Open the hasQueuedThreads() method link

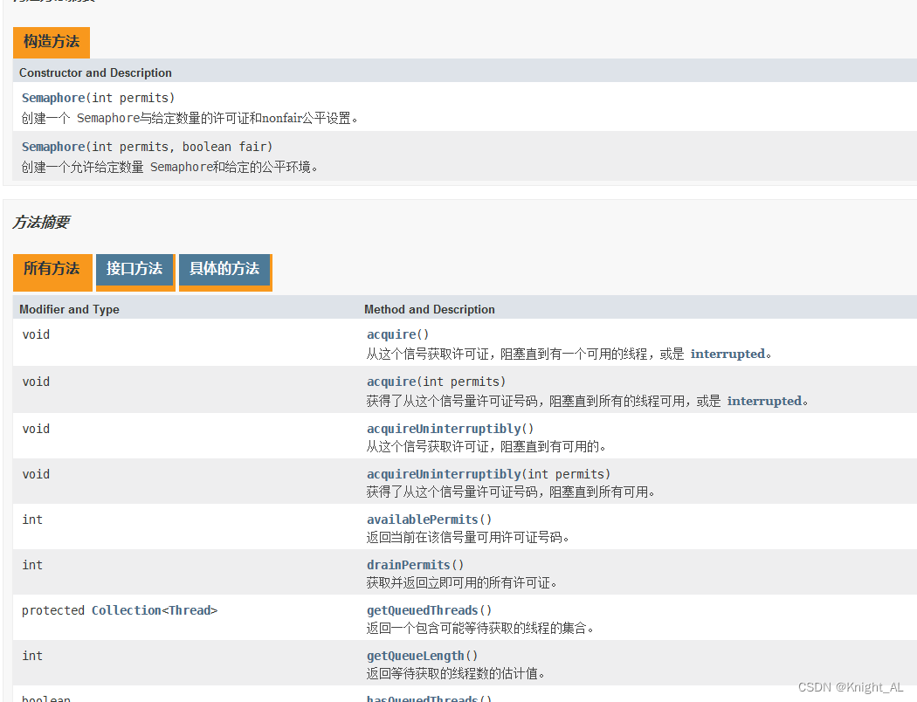pyautogui.click(x=428, y=698)
